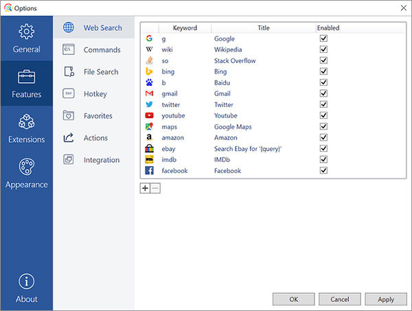Select the Stack Overflow row icon
This screenshot has height=311, width=412.
(149, 61)
